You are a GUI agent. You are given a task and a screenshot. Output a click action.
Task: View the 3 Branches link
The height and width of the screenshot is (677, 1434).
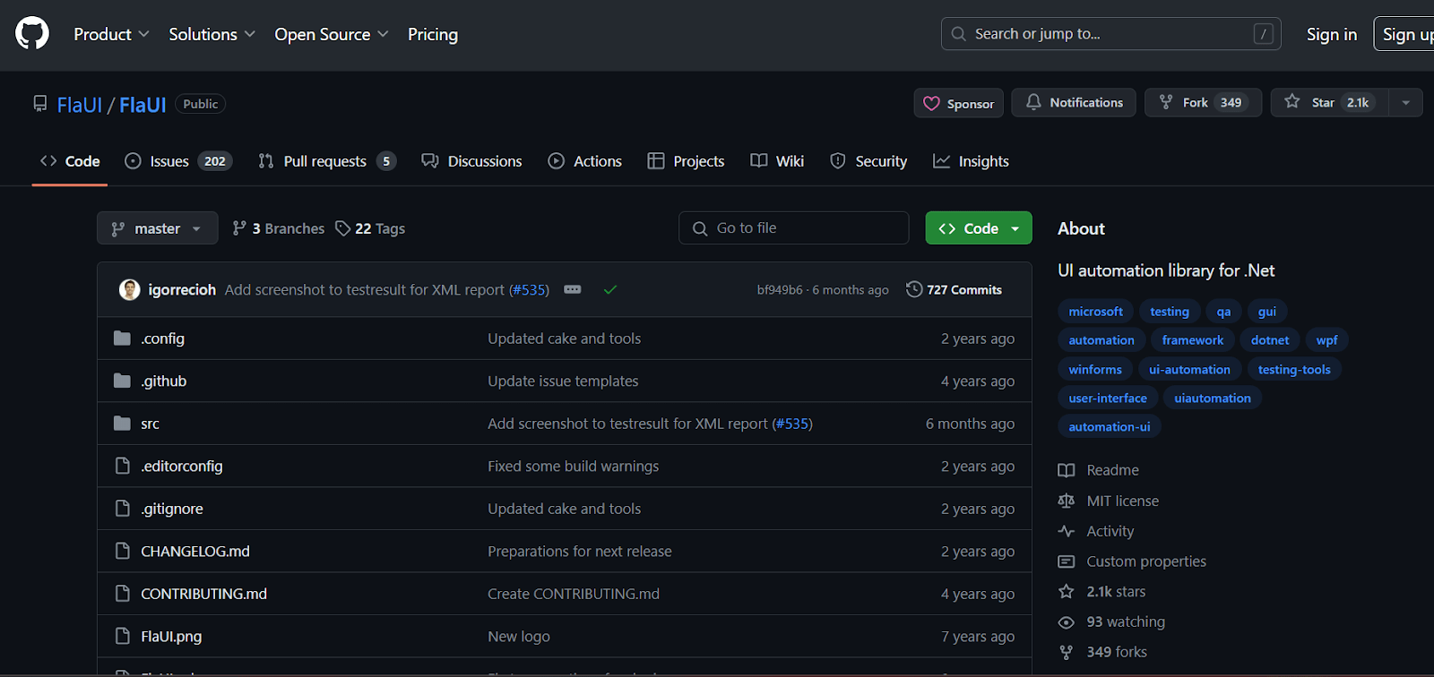click(x=279, y=228)
